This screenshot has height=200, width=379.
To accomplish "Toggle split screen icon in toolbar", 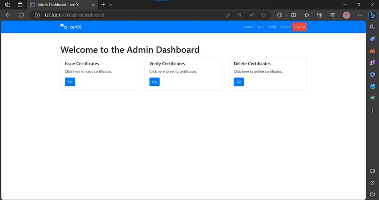I will coord(293,15).
